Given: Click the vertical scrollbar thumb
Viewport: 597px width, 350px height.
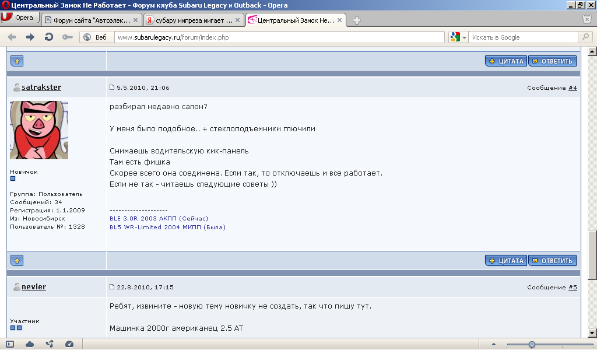Looking at the screenshot, I should (x=592, y=255).
